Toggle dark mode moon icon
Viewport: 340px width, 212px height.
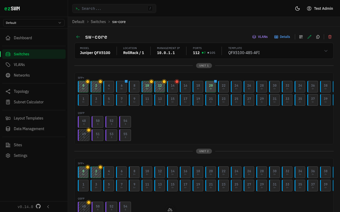pyautogui.click(x=297, y=8)
